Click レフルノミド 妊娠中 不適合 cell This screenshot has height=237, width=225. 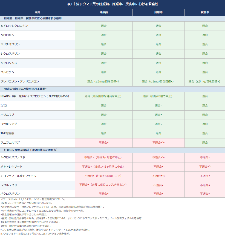(x=158, y=185)
